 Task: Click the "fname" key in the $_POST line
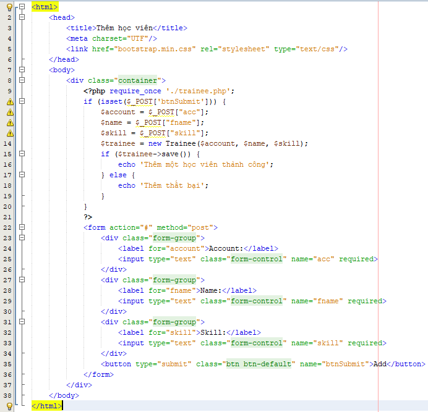[181, 123]
